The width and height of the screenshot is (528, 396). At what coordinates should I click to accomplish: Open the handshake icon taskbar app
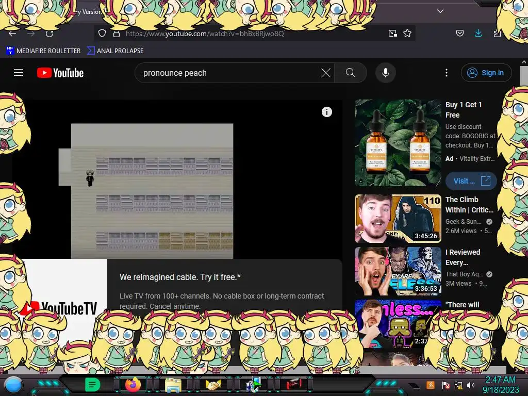click(213, 385)
